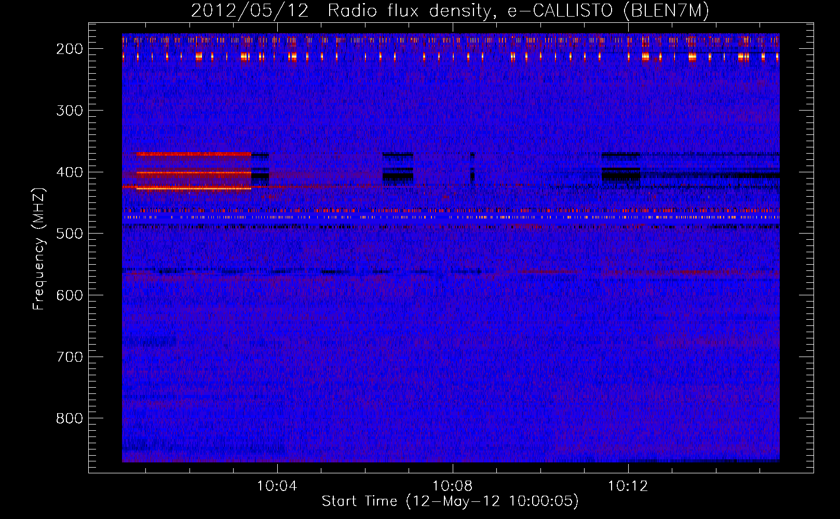Click the 800 frequency tick label

click(69, 418)
